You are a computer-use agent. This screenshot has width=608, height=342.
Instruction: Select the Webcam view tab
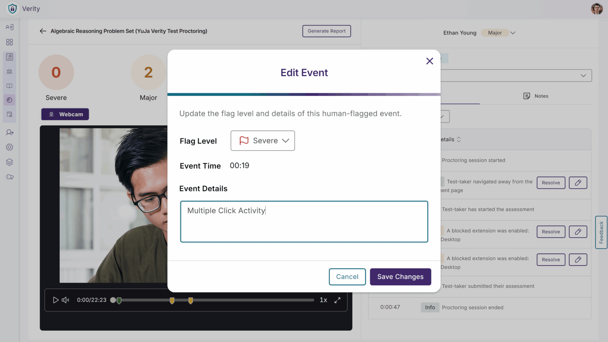65,114
